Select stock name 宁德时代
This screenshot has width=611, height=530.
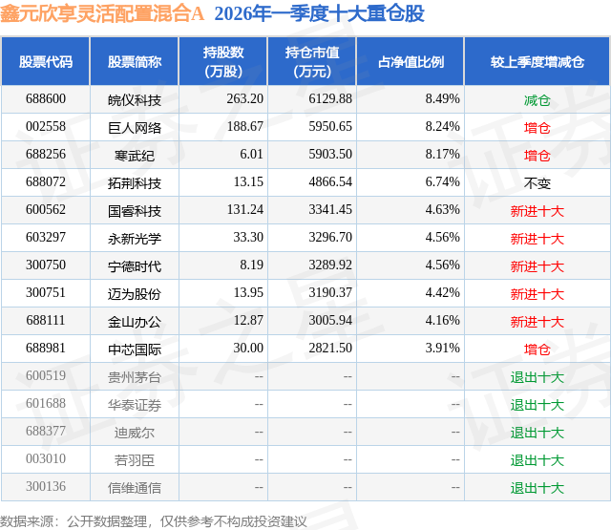(x=135, y=266)
